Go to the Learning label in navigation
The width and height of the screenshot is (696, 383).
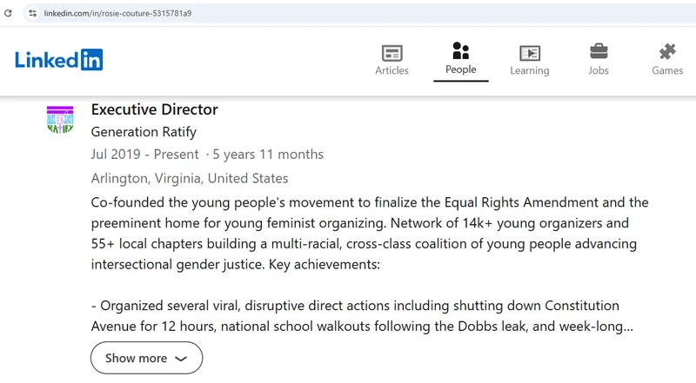pos(530,70)
